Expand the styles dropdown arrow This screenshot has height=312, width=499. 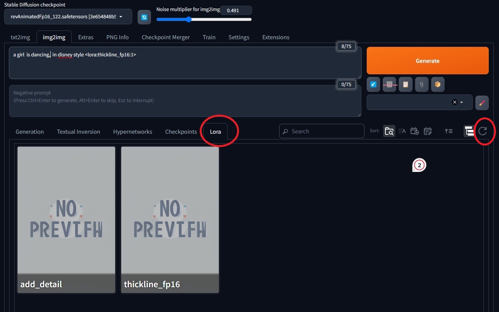pos(462,102)
